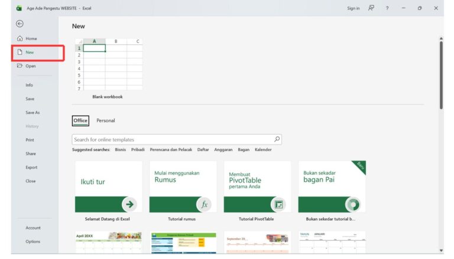Create a Blank workbook from thumbnail
Screen dimensions: 454x259
click(109, 64)
